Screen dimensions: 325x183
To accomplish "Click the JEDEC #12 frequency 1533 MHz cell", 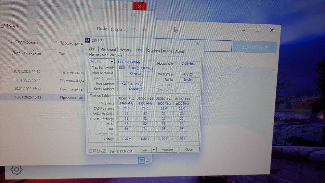I will coord(145,103).
